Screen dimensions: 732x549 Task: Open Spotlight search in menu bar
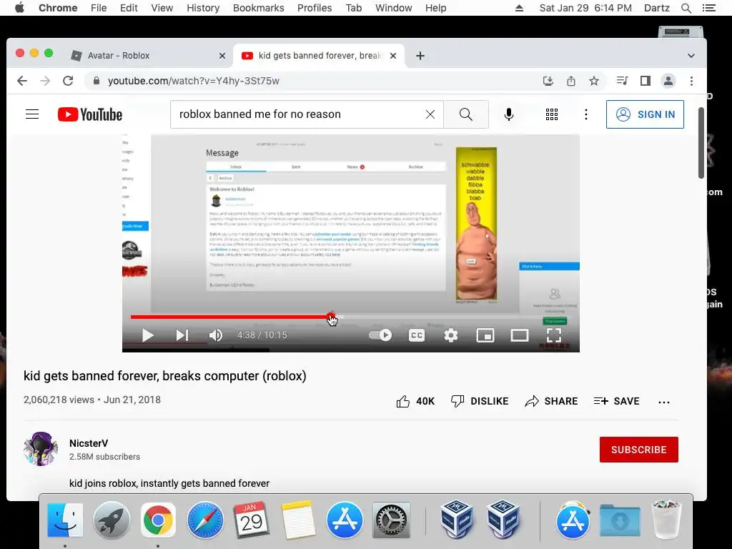click(686, 8)
